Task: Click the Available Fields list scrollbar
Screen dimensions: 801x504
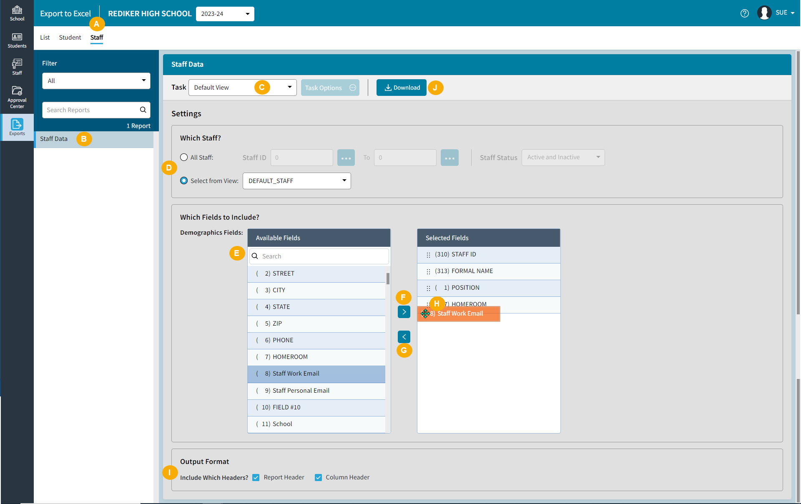Action: (x=388, y=279)
